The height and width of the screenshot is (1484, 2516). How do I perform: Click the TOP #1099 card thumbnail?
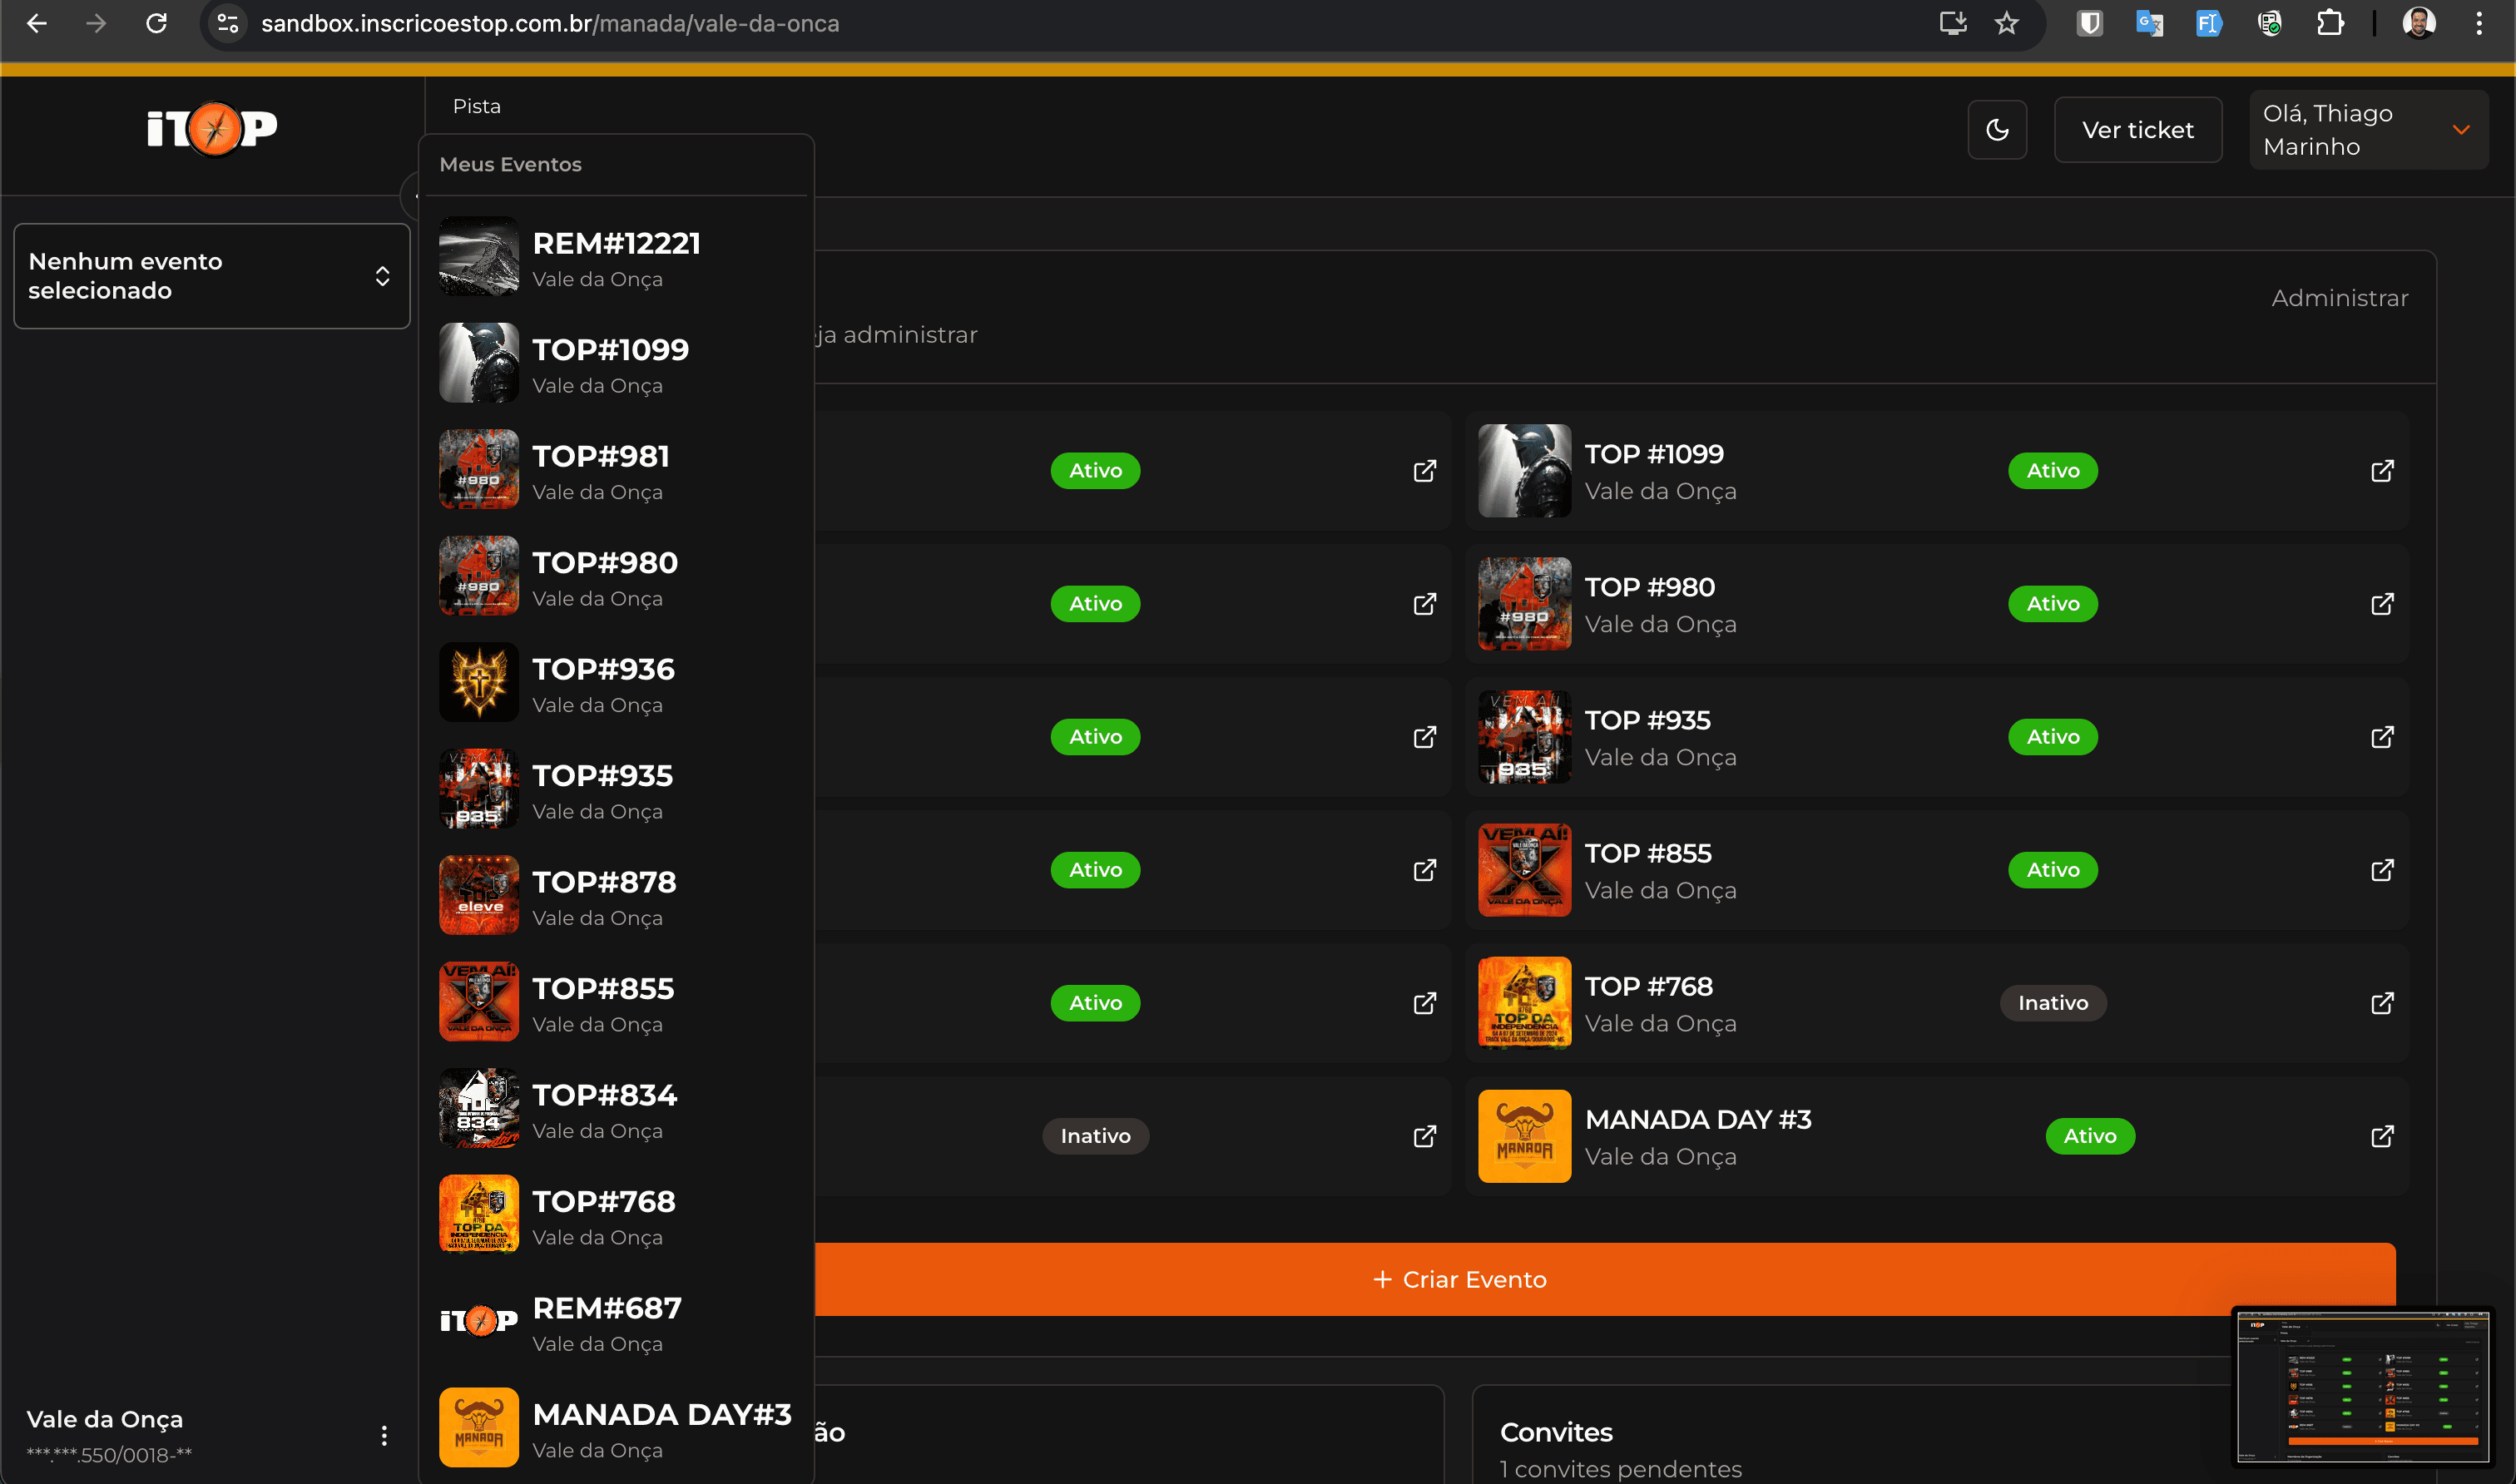[x=1524, y=471]
